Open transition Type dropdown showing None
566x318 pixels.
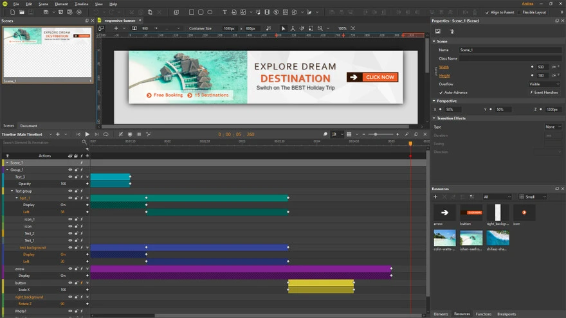coord(552,127)
